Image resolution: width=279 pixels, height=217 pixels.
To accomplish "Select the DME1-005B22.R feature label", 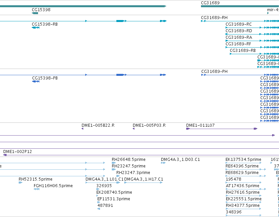I will pyautogui.click(x=98, y=125).
